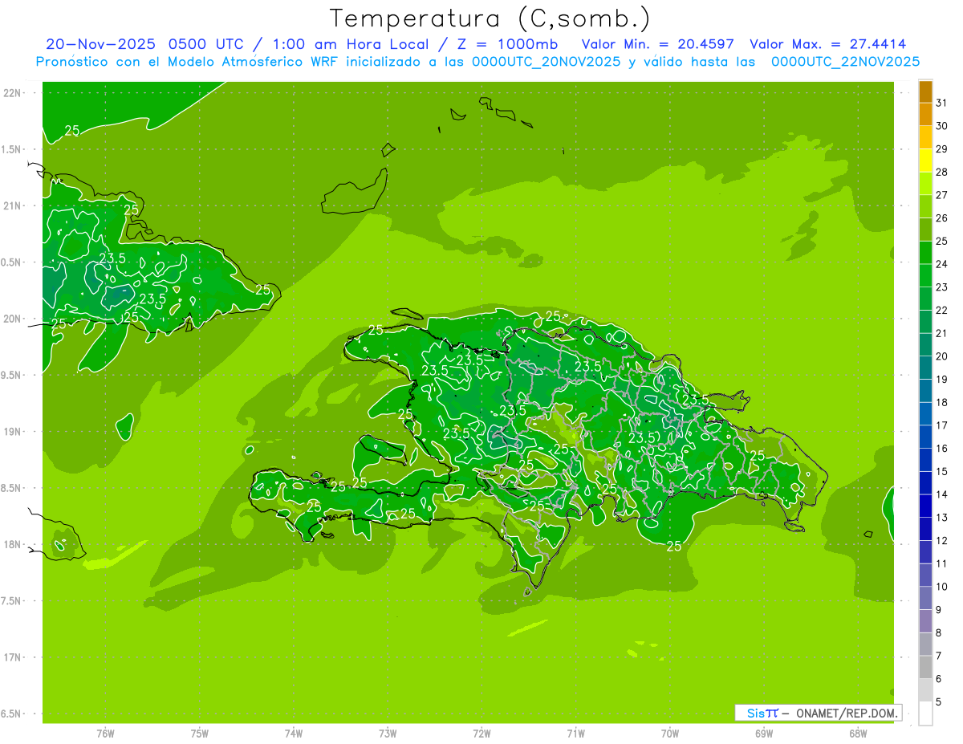Click the 75W longitude label
Image resolution: width=963 pixels, height=744 pixels.
click(200, 734)
